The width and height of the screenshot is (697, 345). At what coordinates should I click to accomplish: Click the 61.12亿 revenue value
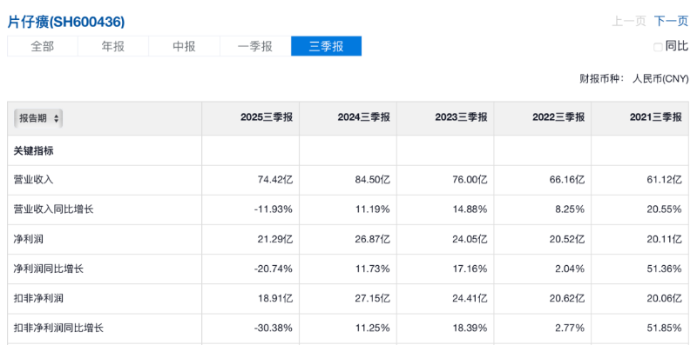664,180
